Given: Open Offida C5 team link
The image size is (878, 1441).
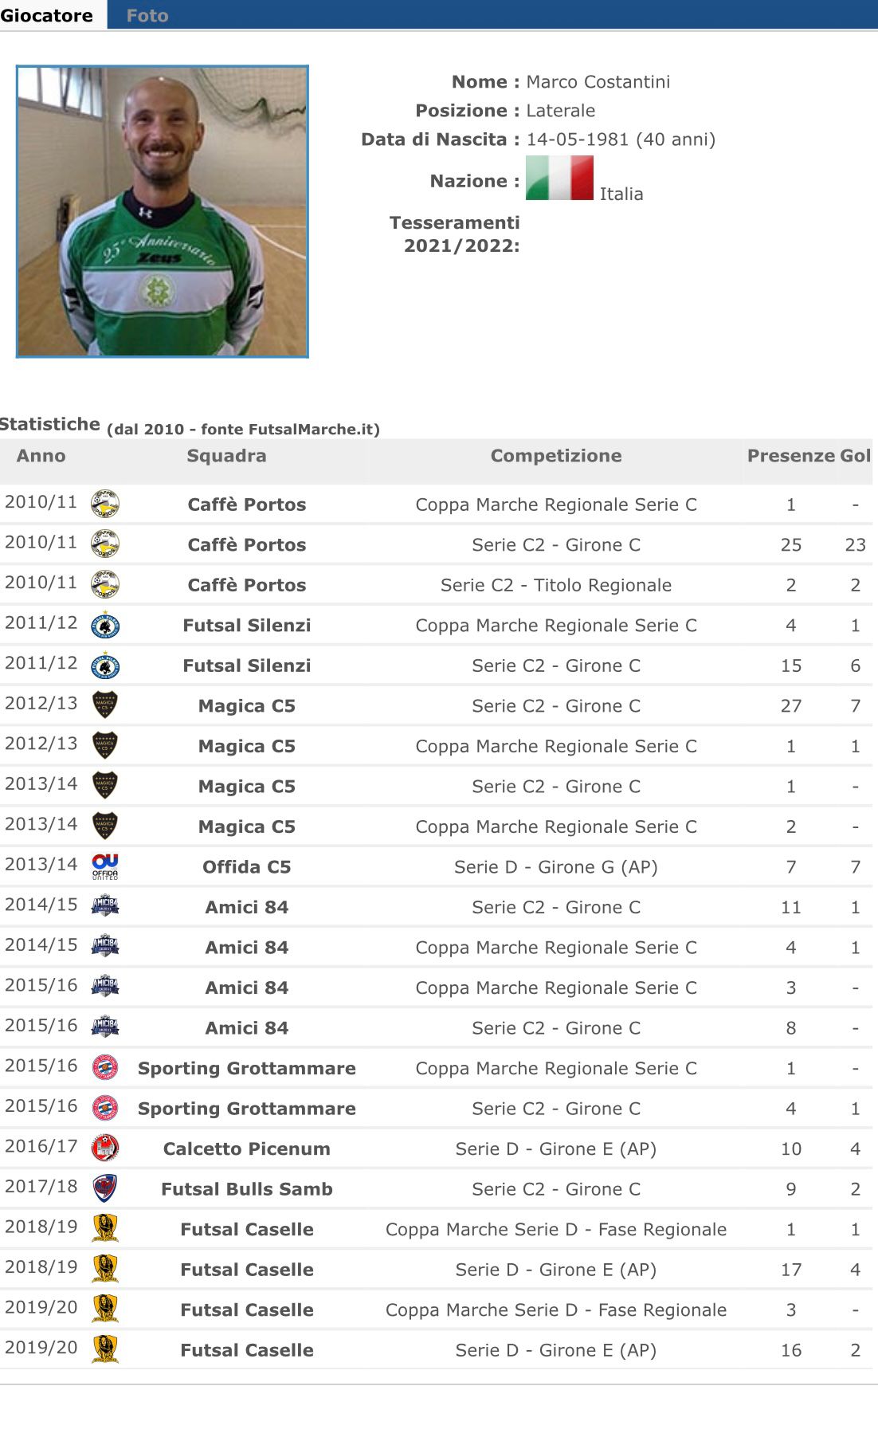Looking at the screenshot, I should (x=247, y=867).
